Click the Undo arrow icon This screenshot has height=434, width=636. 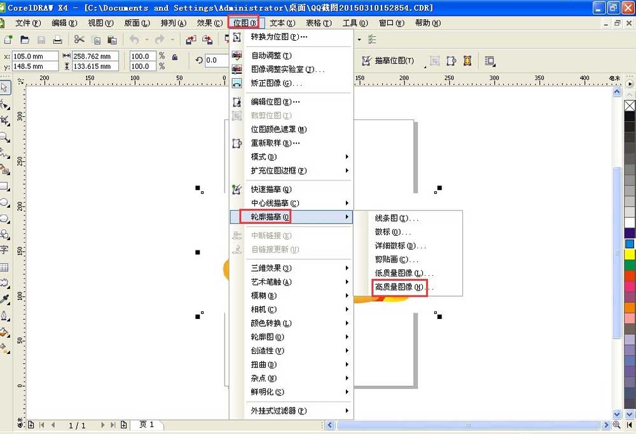point(134,39)
